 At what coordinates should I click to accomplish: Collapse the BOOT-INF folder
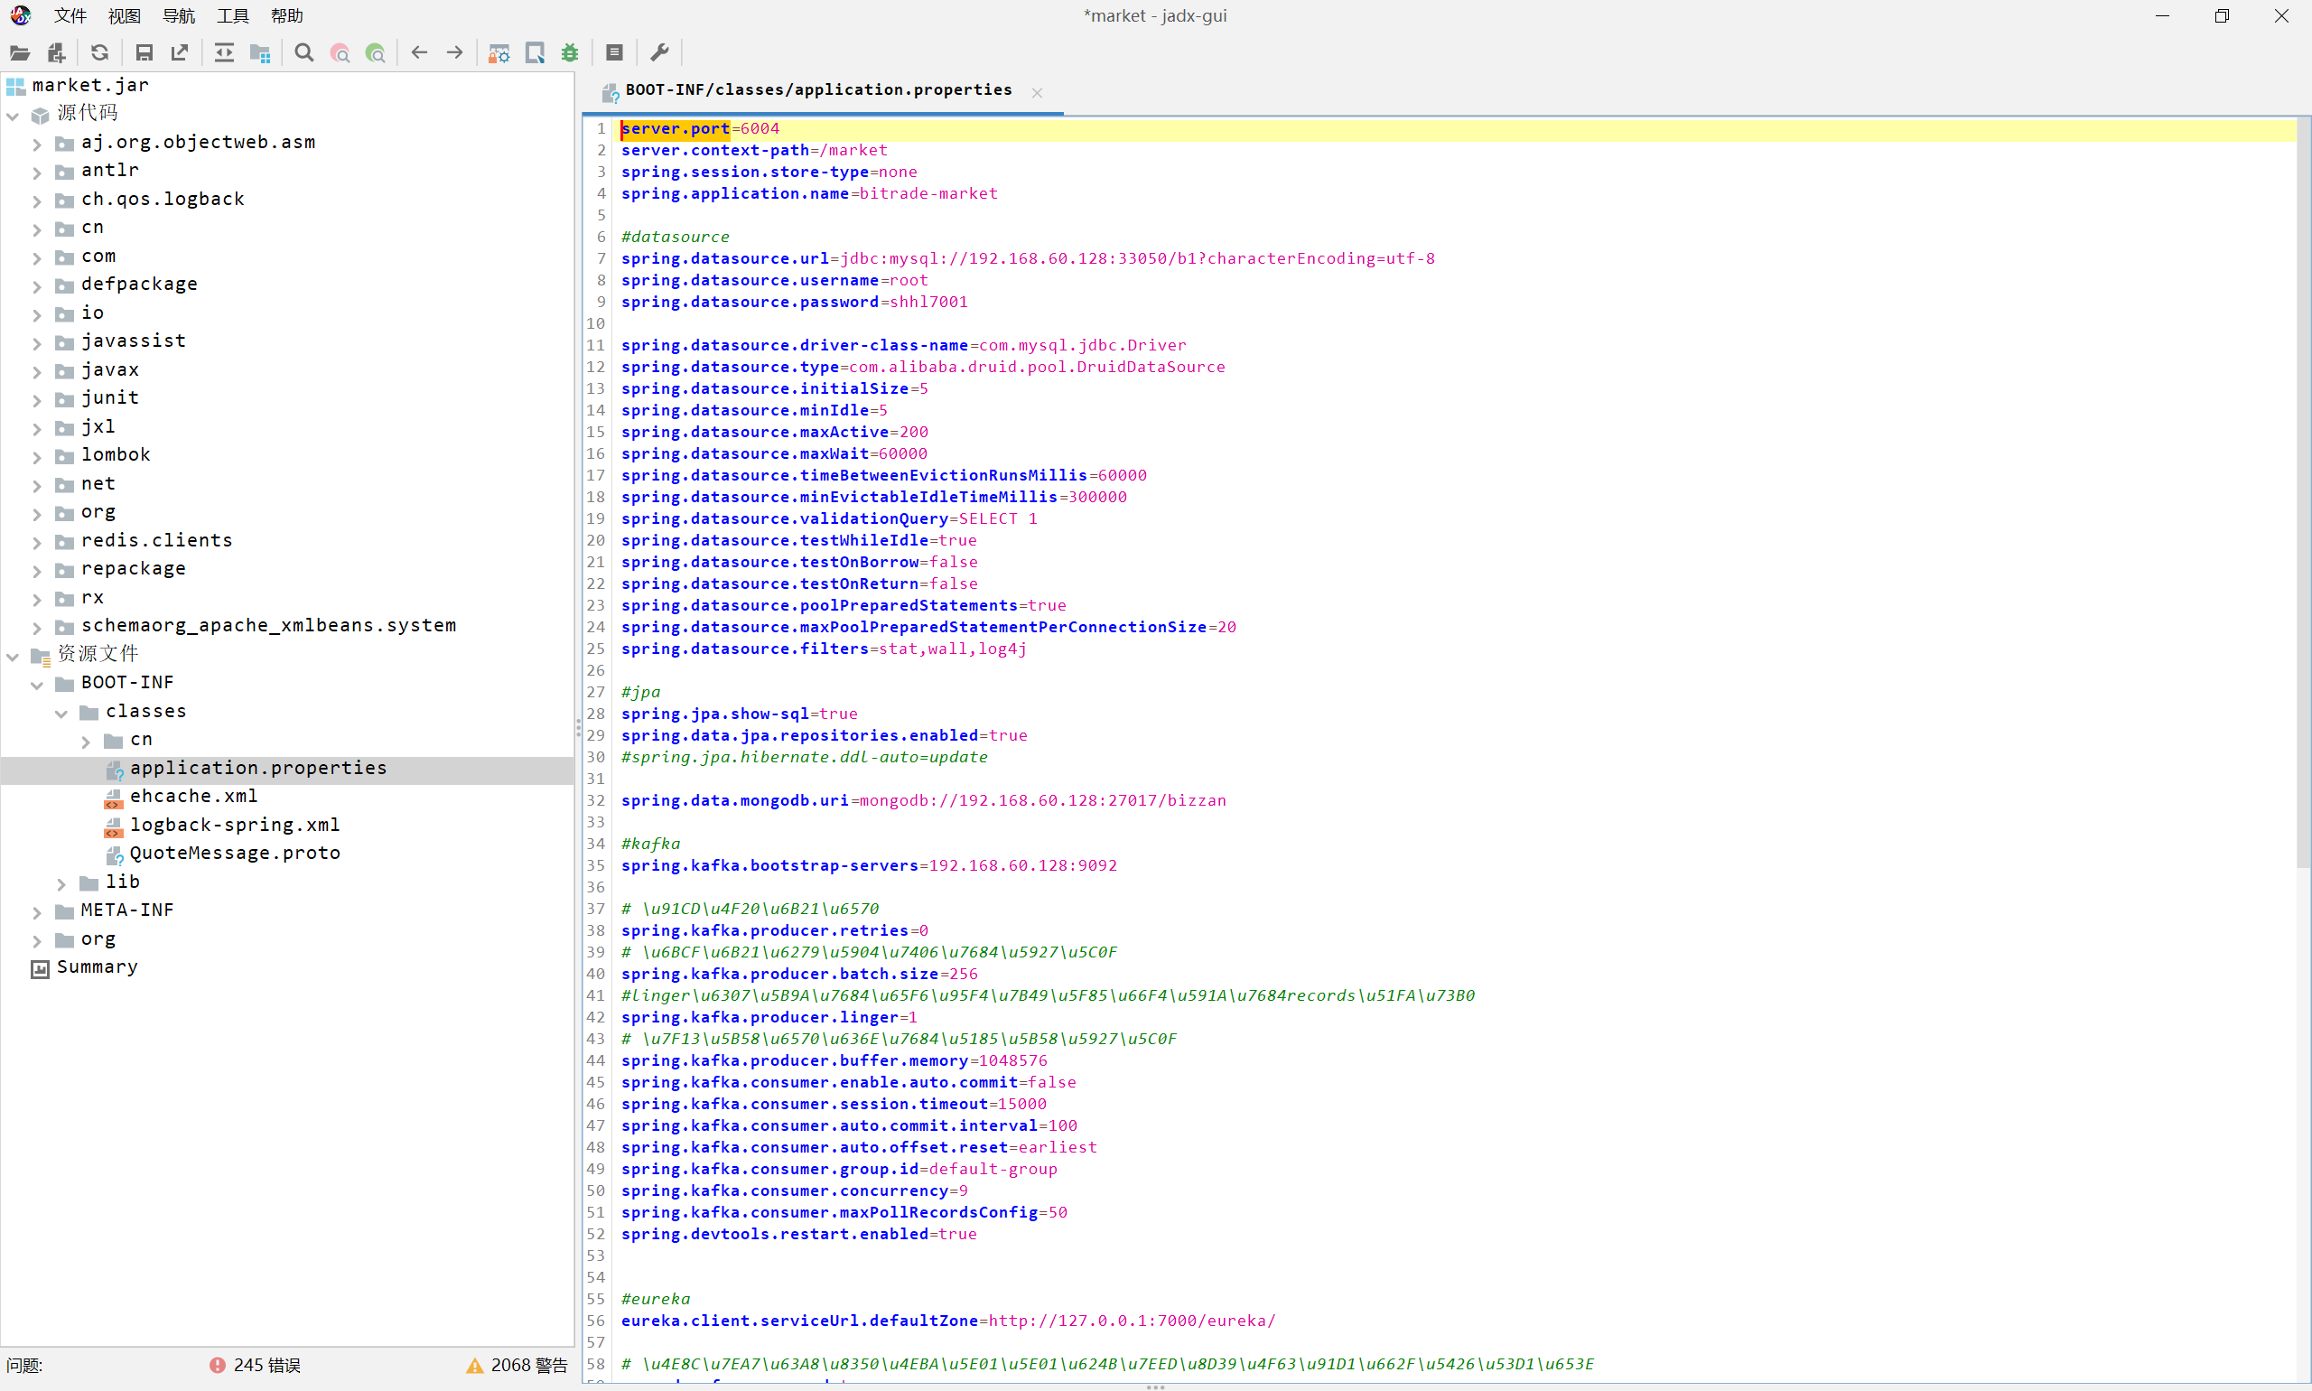[x=38, y=686]
